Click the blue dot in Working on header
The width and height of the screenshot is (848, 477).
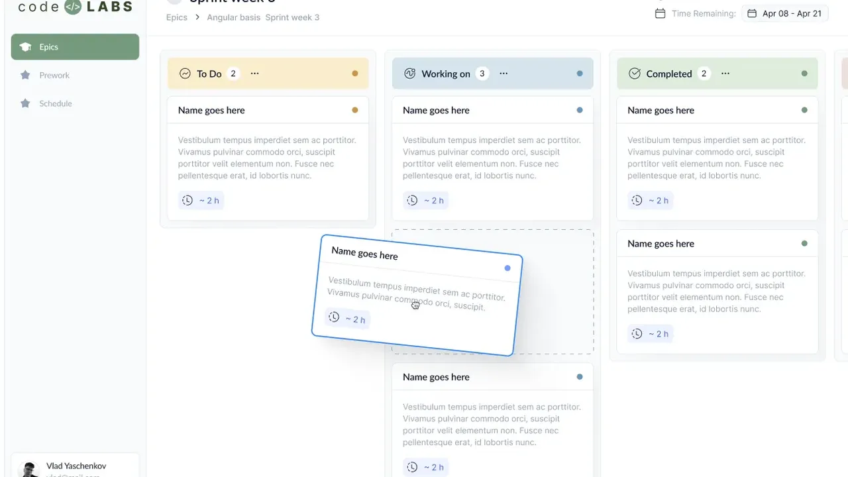580,74
